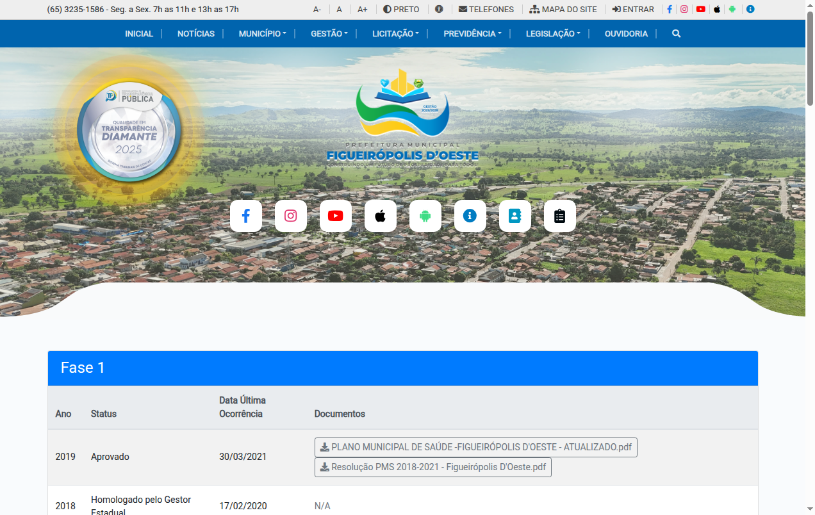Open large YouTube tile in banner
815x515 pixels.
[x=336, y=216]
